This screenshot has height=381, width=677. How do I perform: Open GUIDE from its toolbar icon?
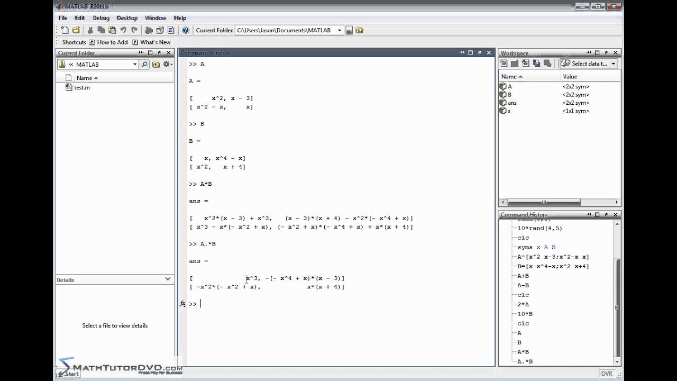coord(160,30)
